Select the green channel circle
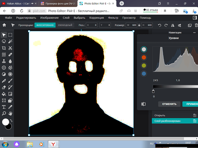 coord(144,65)
